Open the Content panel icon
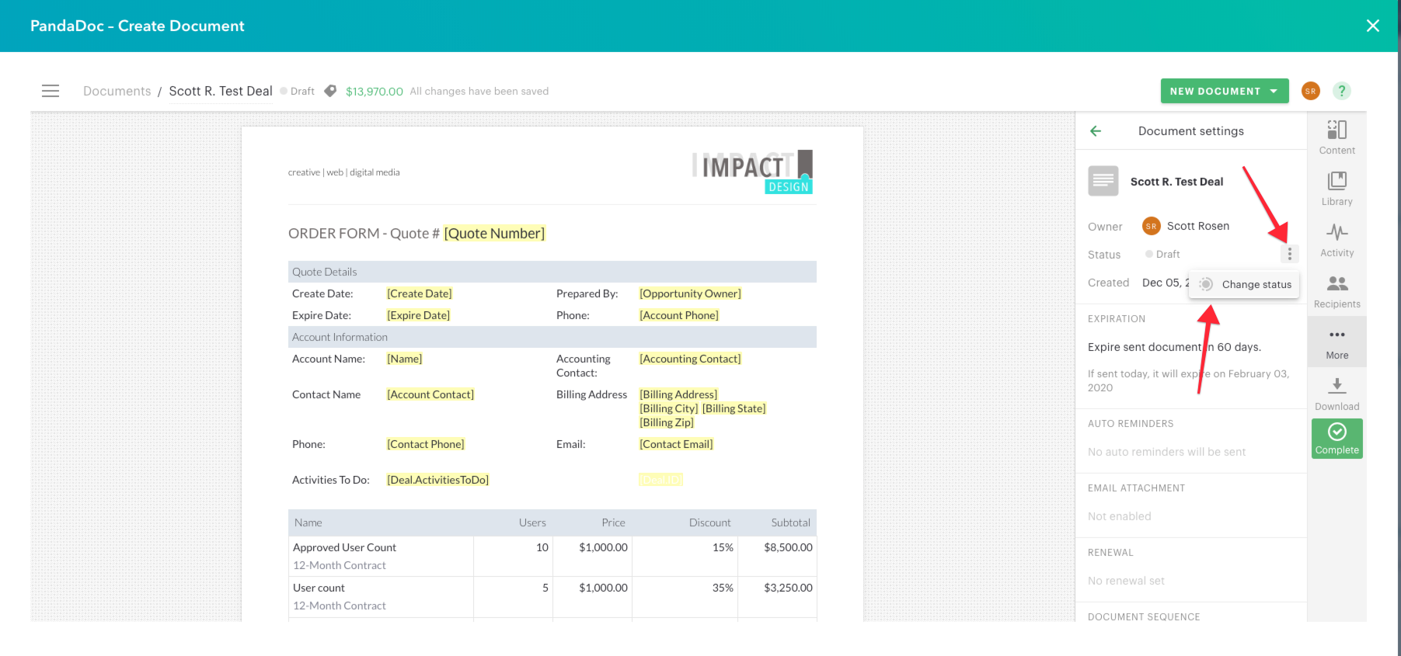1401x656 pixels. pyautogui.click(x=1337, y=137)
